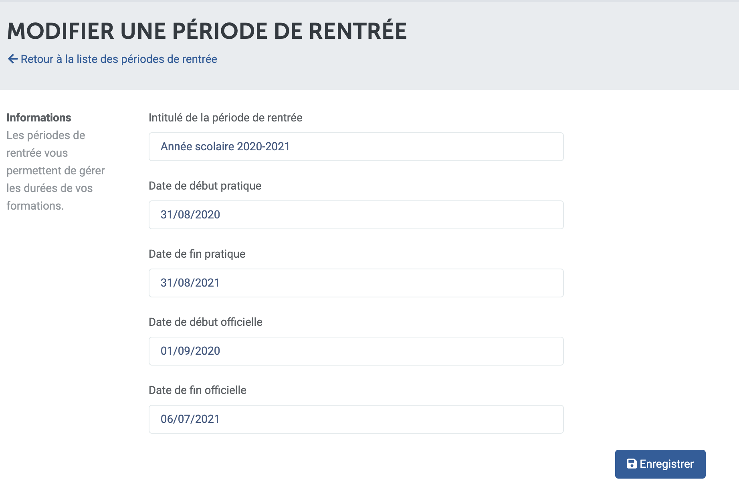Click the Intitulé de la période de rentrée label
Image resolution: width=739 pixels, height=485 pixels.
(x=225, y=117)
